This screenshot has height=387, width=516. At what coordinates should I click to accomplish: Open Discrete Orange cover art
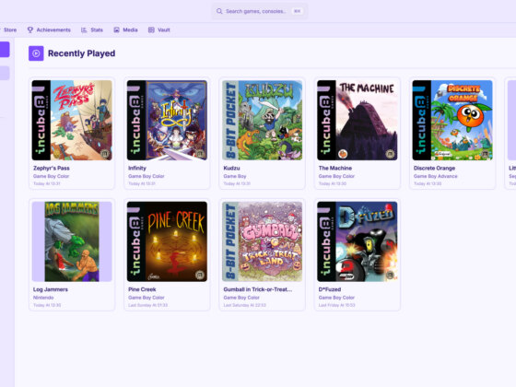(x=452, y=121)
